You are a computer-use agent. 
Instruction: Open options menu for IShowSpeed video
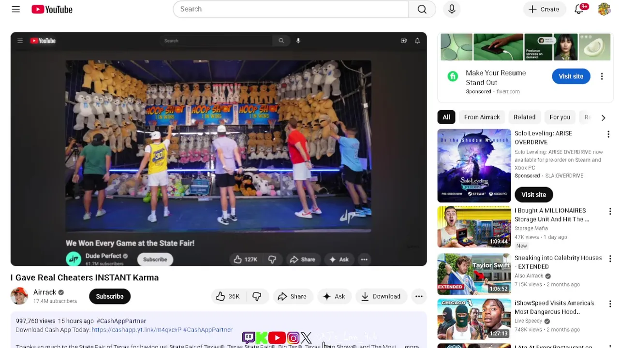coord(610,304)
